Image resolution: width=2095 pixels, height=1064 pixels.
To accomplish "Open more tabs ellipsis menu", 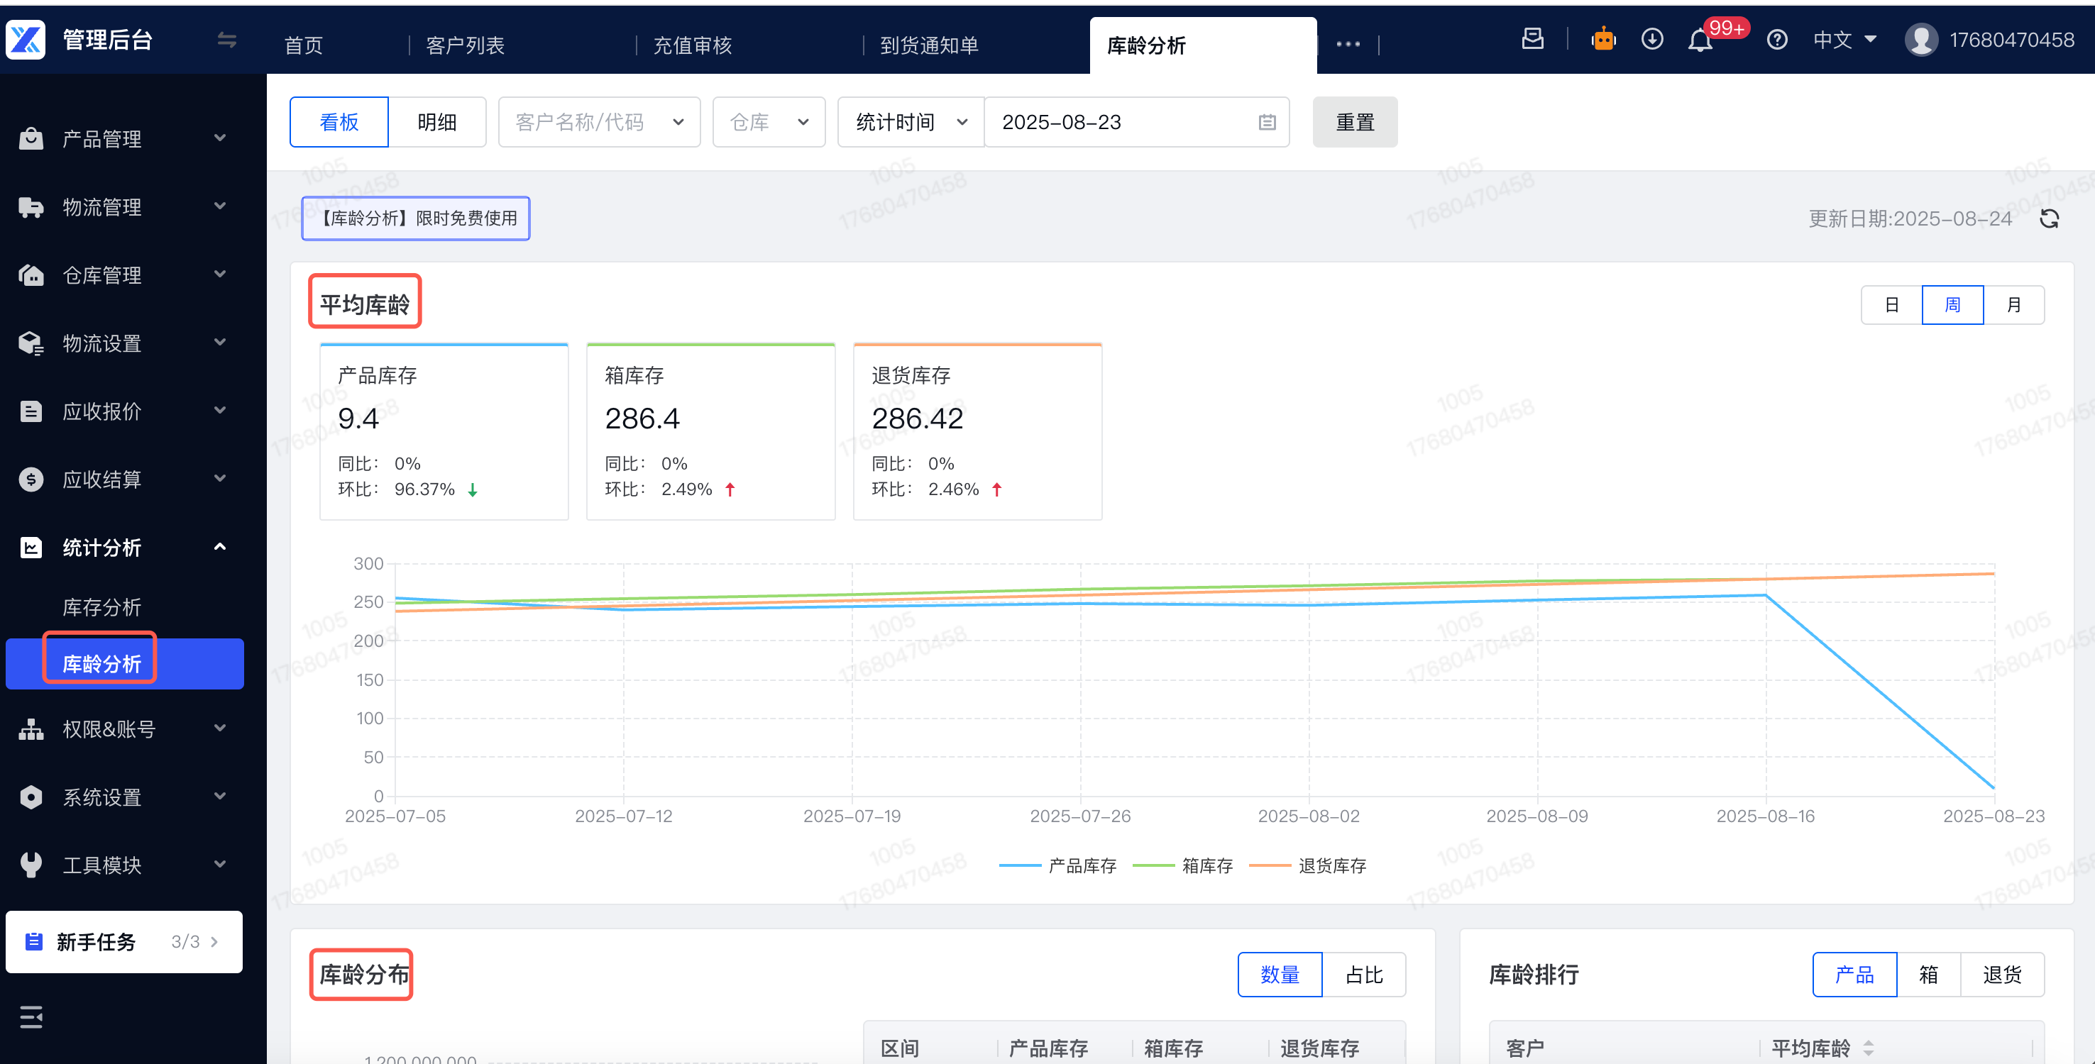I will (1348, 45).
